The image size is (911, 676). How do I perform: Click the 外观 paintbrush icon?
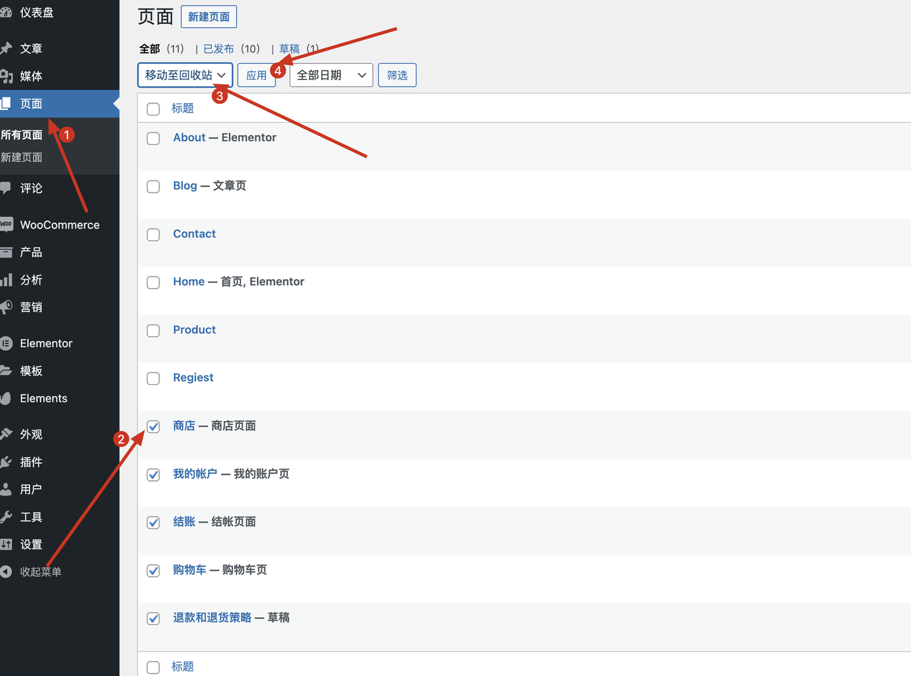pos(6,434)
